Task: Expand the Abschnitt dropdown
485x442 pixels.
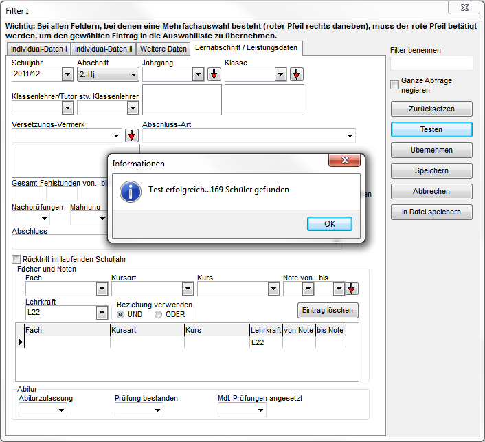Action: (x=133, y=74)
